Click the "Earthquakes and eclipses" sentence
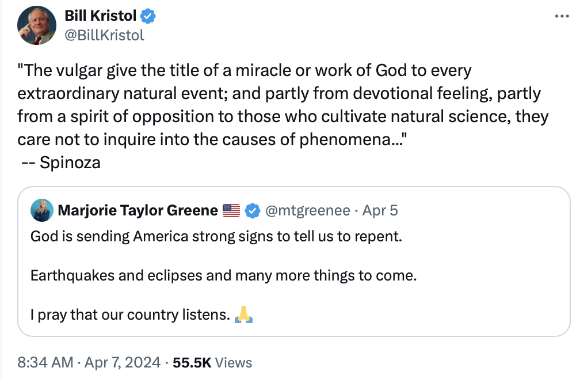The width and height of the screenshot is (580, 379). click(223, 275)
